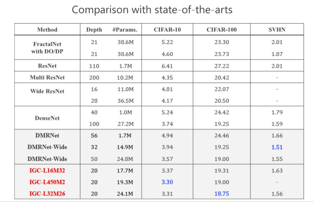Viewport: 314px width, 202px height.
Task: Select the "CIFAR-100" column header
Action: point(222,30)
